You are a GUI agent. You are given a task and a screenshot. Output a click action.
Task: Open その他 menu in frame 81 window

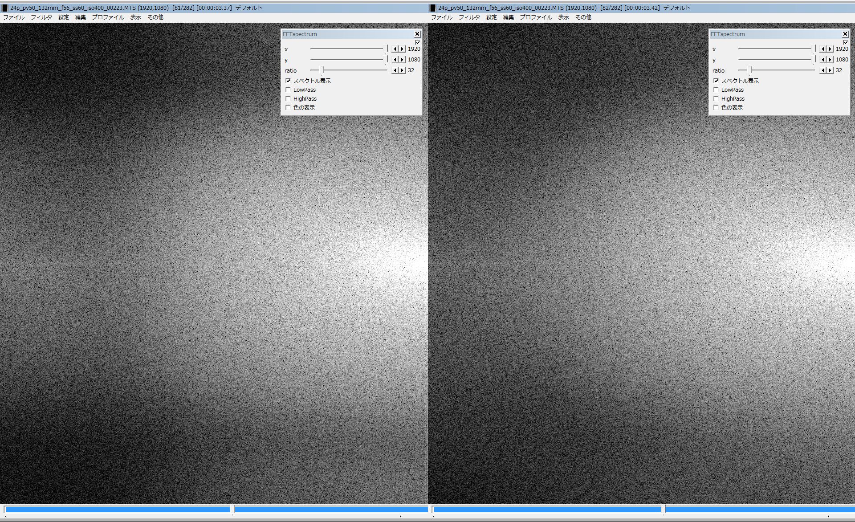pyautogui.click(x=155, y=17)
